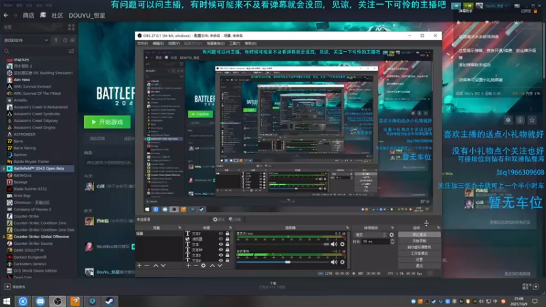Open OBS 场景集合(S) menu
Image resolution: width=546 pixels, height=307 pixels.
click(x=216, y=44)
